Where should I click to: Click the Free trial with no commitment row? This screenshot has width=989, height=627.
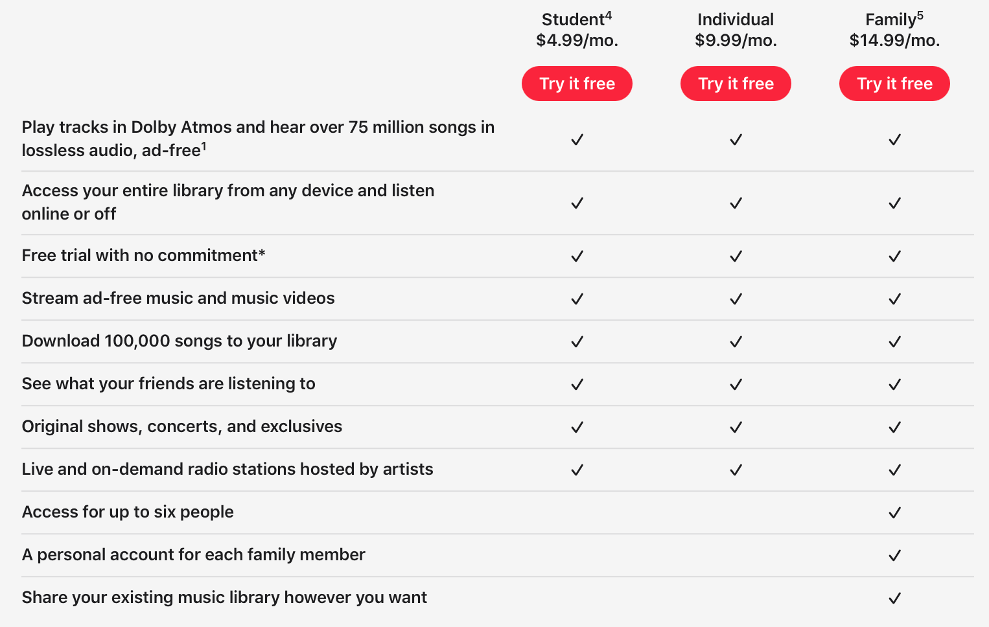coord(143,255)
